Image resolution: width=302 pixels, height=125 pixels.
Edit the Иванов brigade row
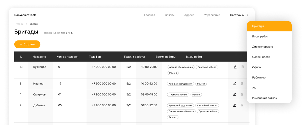[235, 83]
